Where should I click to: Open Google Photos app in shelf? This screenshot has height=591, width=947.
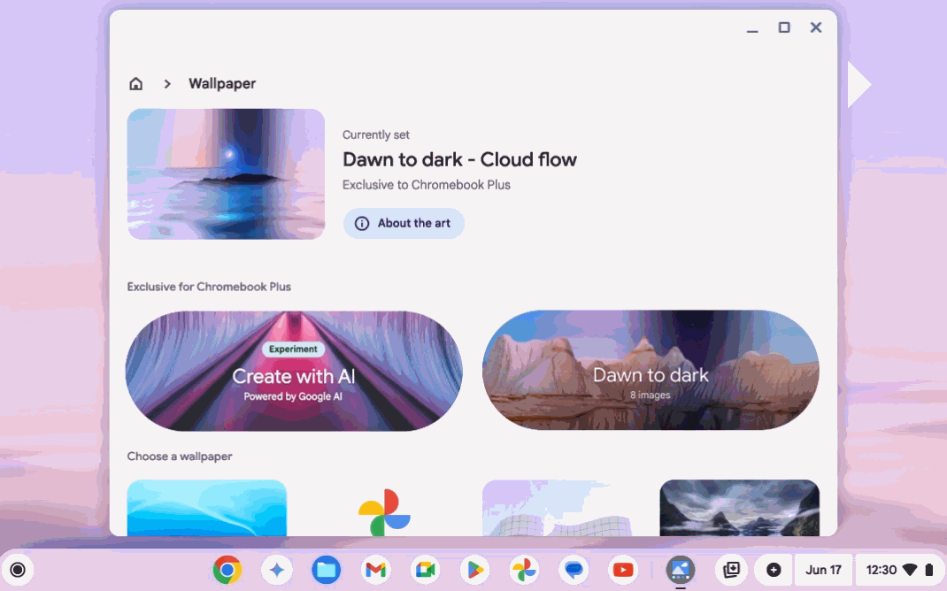click(525, 570)
